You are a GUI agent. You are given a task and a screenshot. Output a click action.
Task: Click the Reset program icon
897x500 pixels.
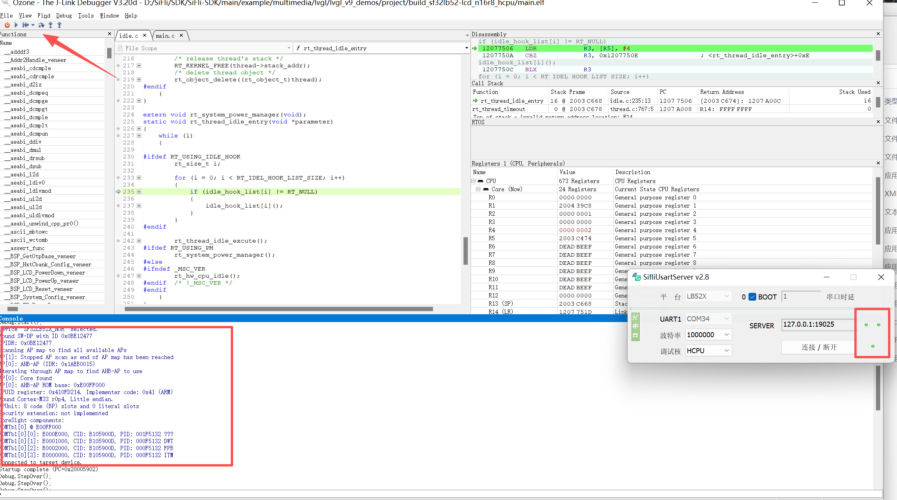pyautogui.click(x=25, y=25)
